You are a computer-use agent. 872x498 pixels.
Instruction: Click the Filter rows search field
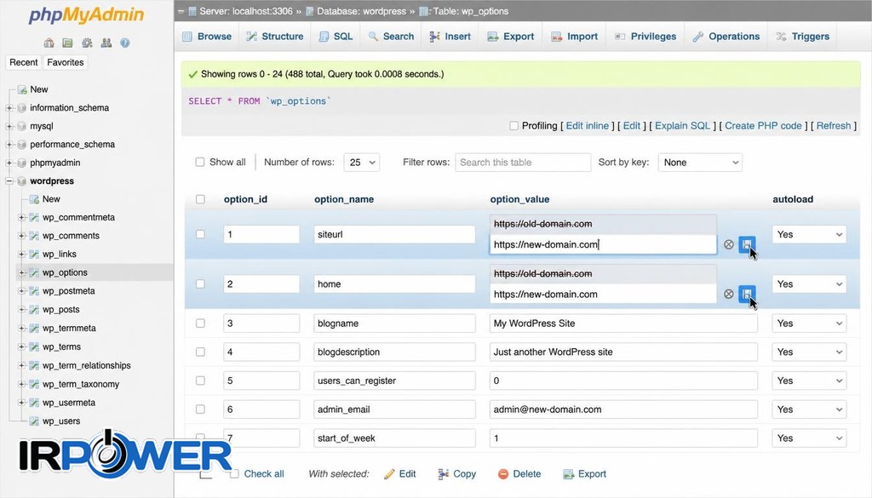coord(523,163)
